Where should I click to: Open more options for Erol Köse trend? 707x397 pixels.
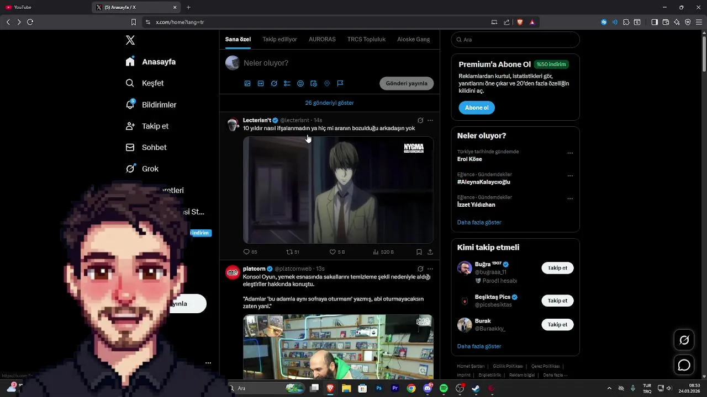(570, 153)
